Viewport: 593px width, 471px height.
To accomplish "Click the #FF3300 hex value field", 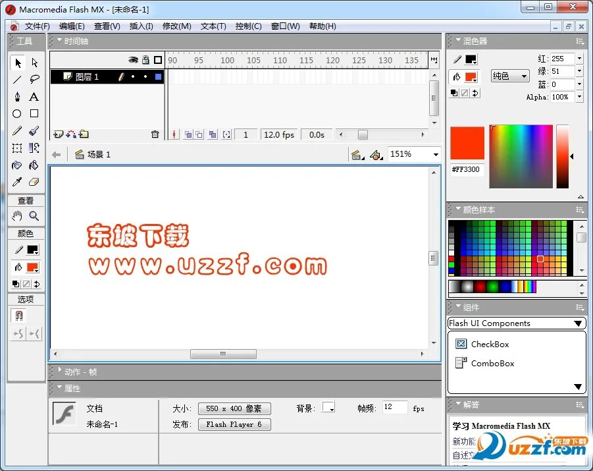I will coord(467,169).
